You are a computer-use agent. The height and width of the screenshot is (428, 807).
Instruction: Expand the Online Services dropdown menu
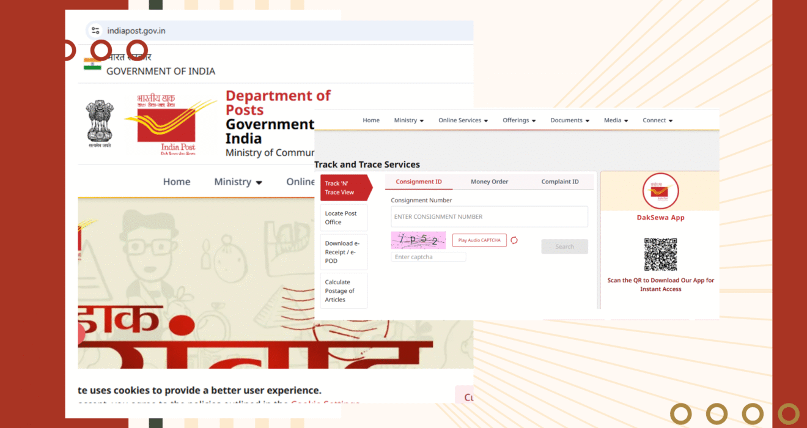pos(463,120)
